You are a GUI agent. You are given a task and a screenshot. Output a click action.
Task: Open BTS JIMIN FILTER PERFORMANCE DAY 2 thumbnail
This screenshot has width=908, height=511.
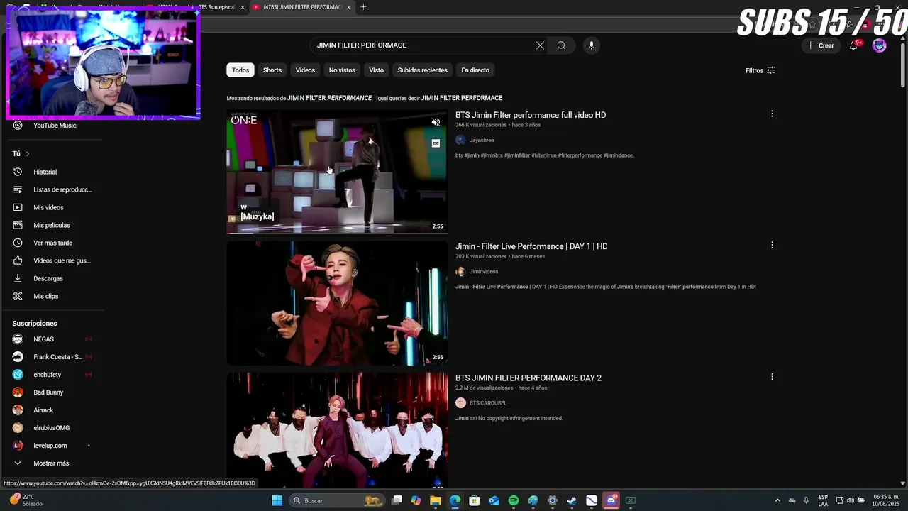337,430
